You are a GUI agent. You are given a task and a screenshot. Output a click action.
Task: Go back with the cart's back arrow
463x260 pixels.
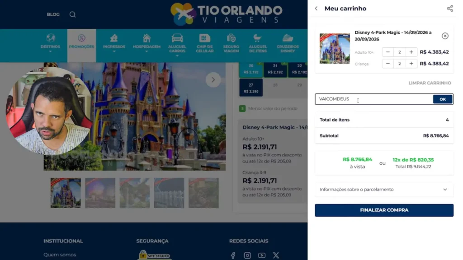click(x=316, y=9)
